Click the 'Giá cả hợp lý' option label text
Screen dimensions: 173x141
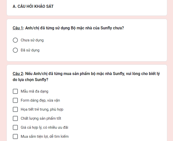31,127
